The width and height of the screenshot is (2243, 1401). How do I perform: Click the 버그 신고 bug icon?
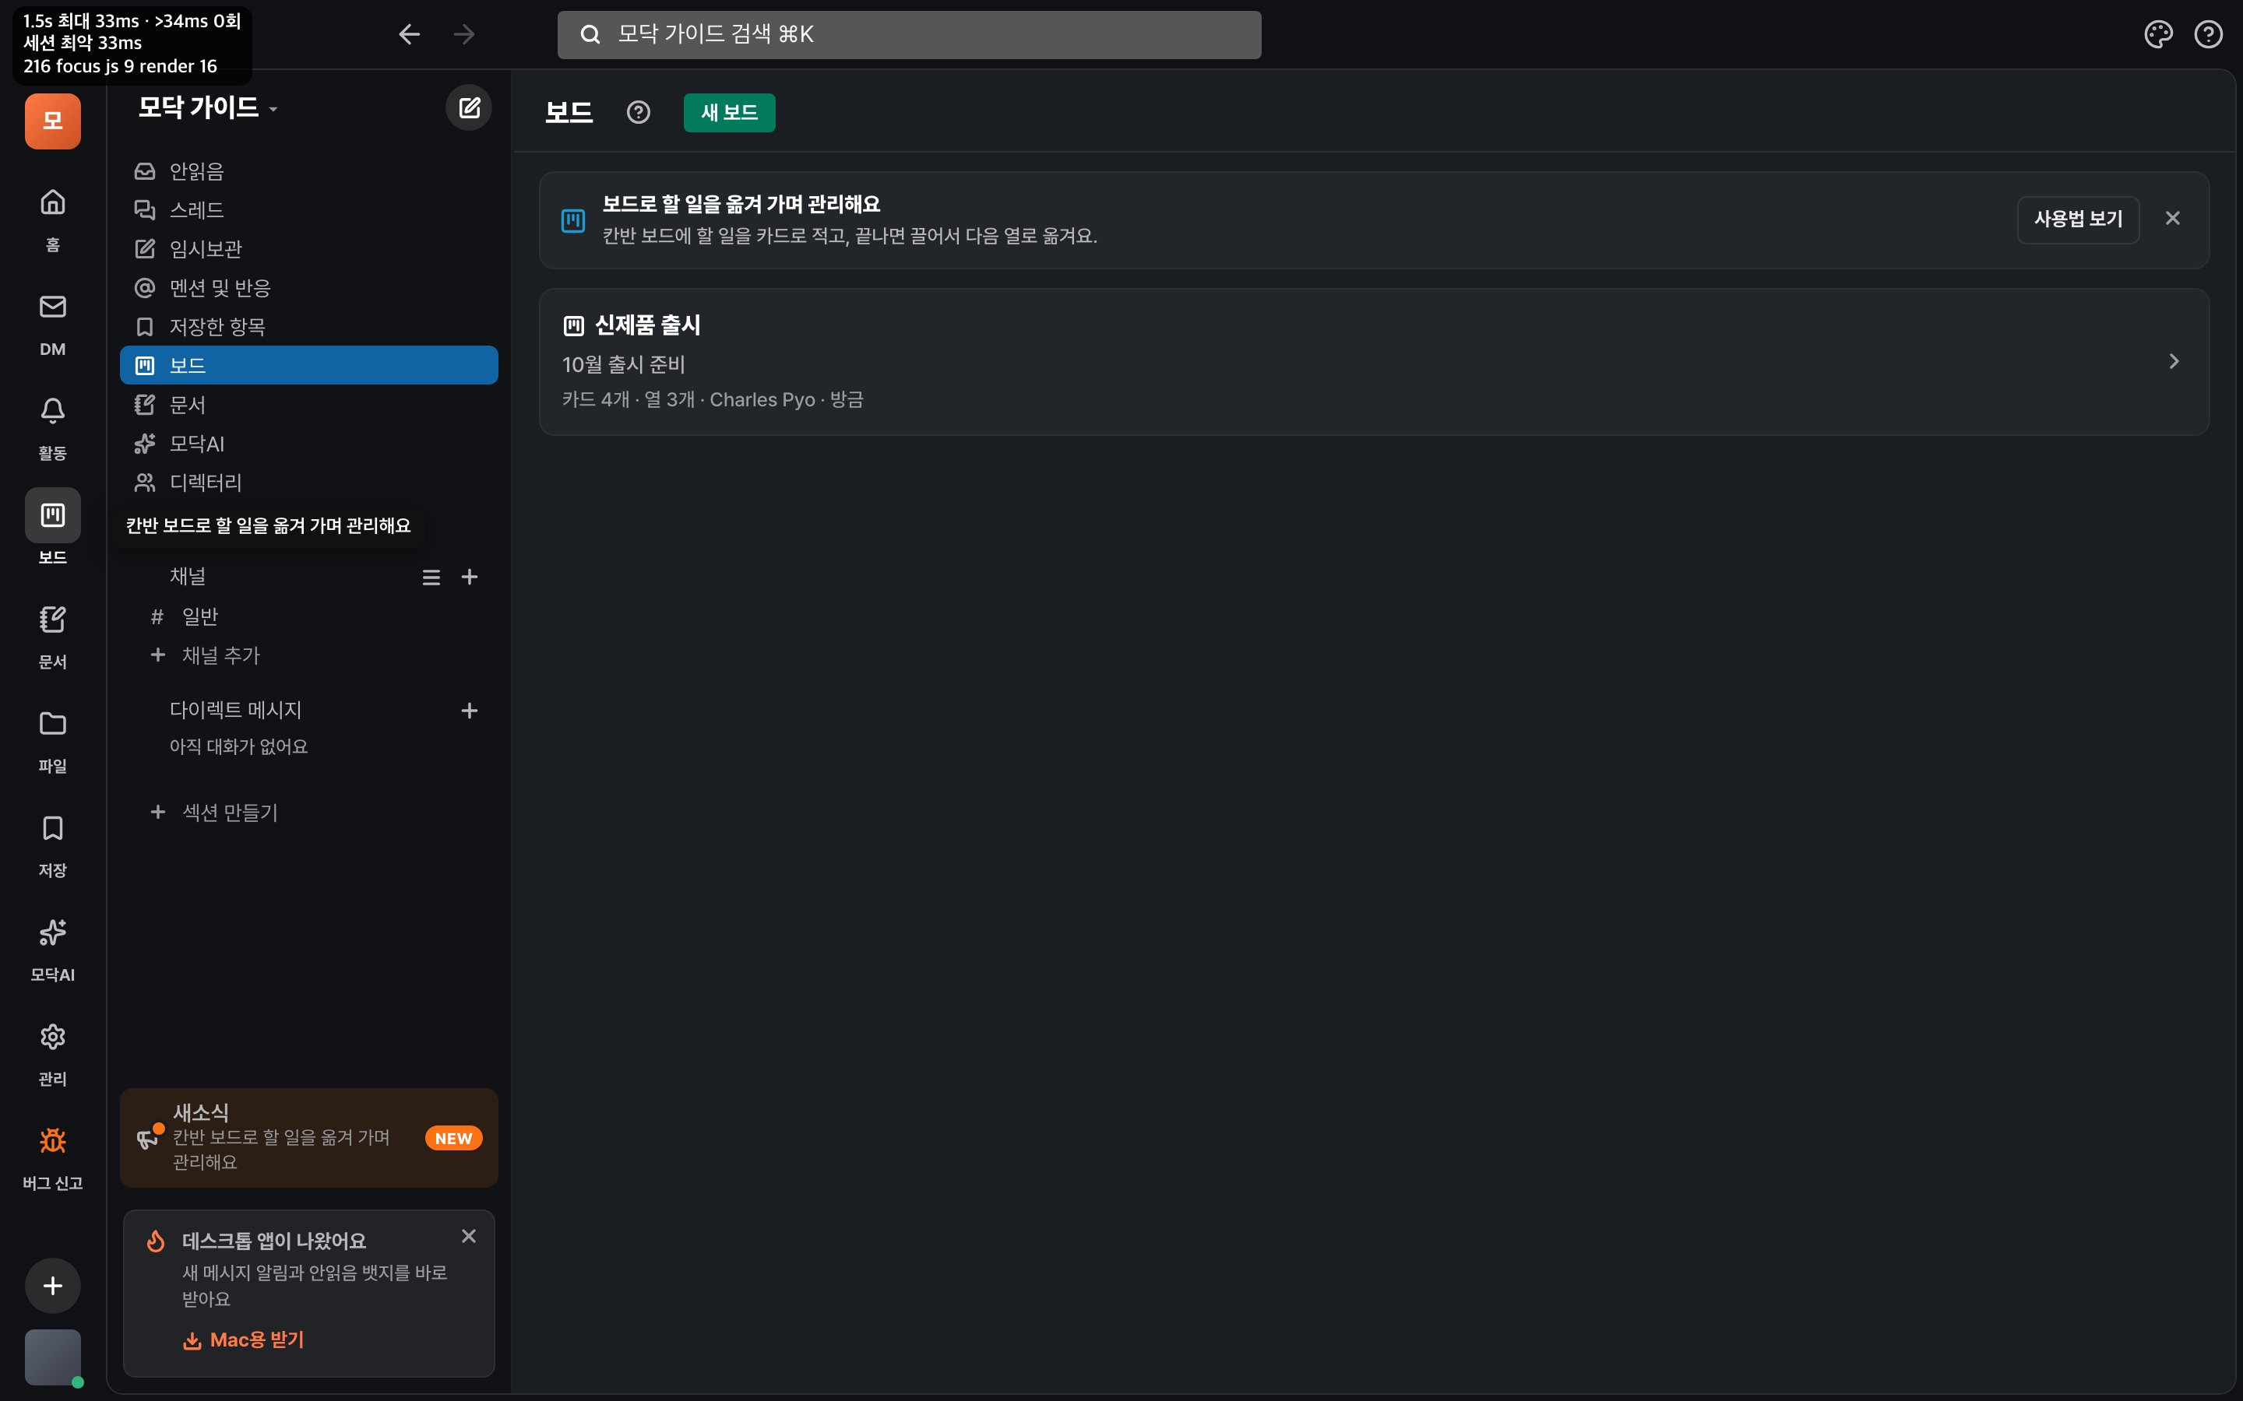click(53, 1140)
